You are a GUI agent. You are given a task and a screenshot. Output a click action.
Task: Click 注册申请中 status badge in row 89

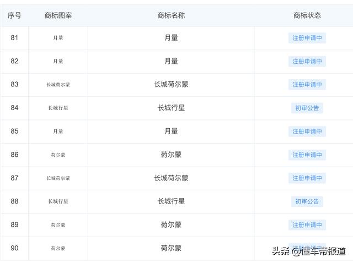[307, 225]
